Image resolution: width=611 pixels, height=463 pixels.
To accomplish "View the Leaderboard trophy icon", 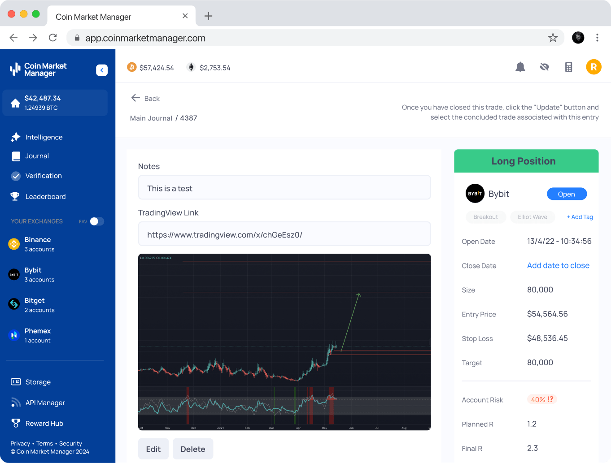I will (14, 196).
